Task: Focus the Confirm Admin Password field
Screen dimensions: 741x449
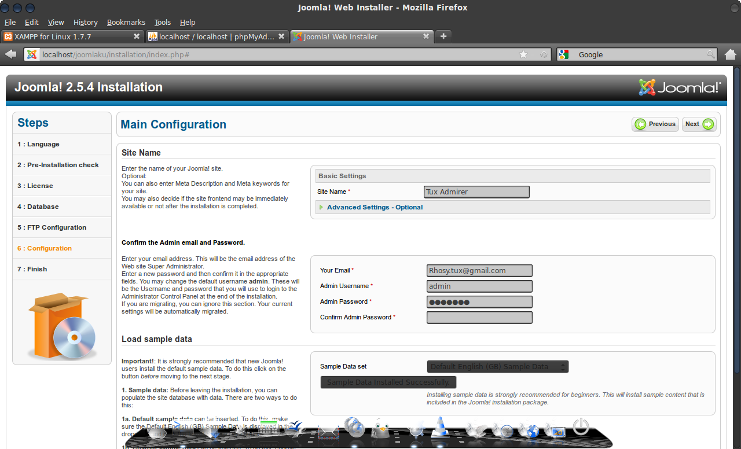Action: (479, 317)
